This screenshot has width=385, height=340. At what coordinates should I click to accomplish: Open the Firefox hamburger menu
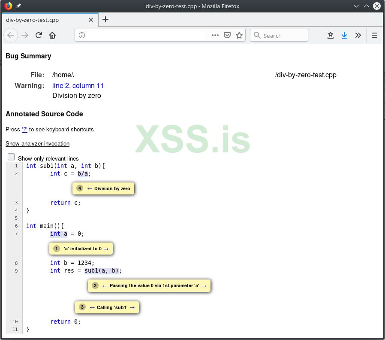pos(374,35)
